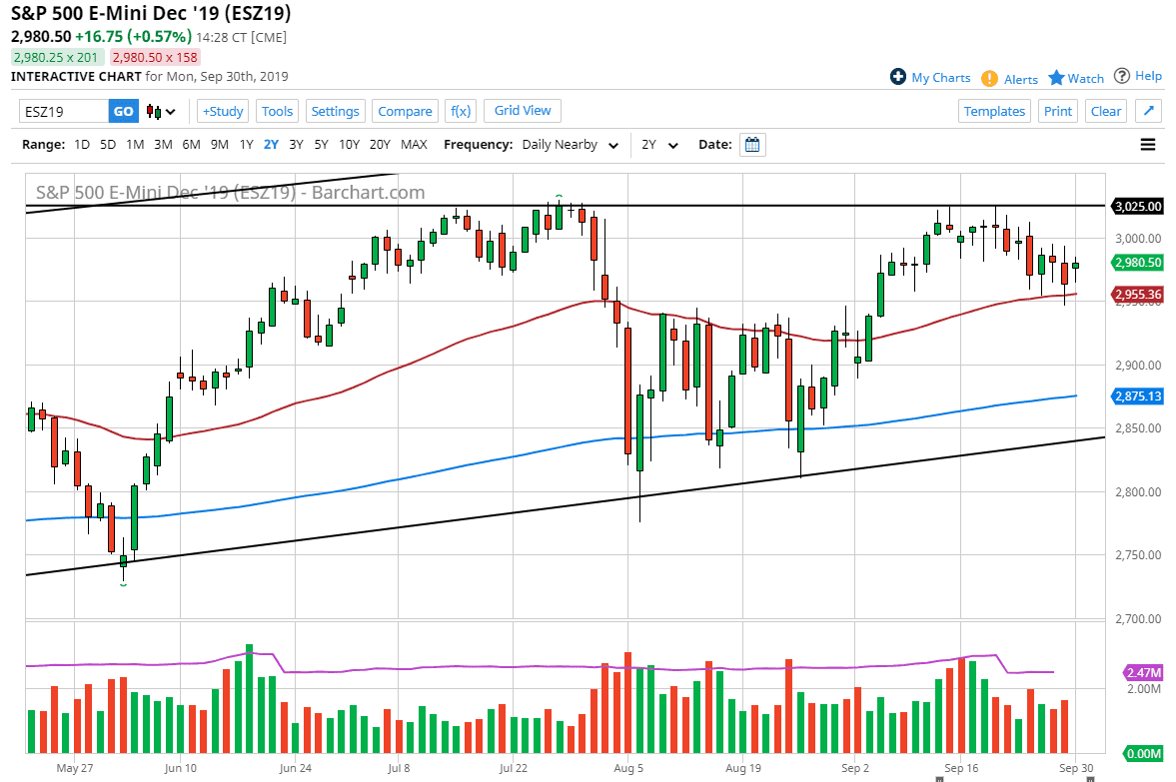Open the Daily Nearby frequency dropdown

point(570,145)
